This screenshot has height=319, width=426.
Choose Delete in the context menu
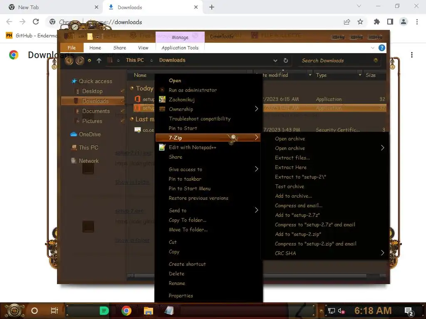[176, 273]
